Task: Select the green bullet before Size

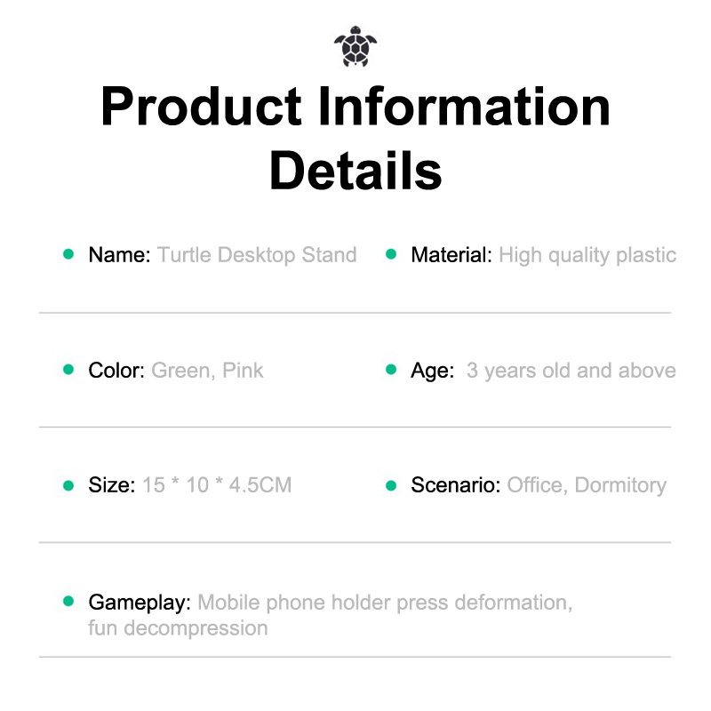Action: pyautogui.click(x=68, y=485)
